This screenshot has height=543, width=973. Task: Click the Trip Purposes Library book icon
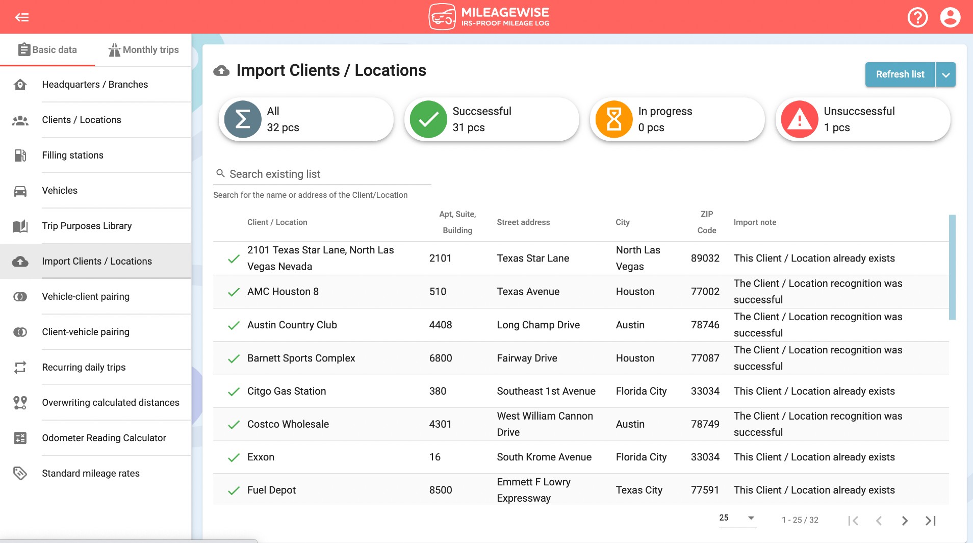click(20, 226)
